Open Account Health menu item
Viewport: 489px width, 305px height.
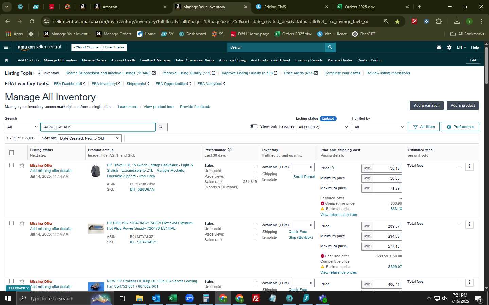pos(123,60)
